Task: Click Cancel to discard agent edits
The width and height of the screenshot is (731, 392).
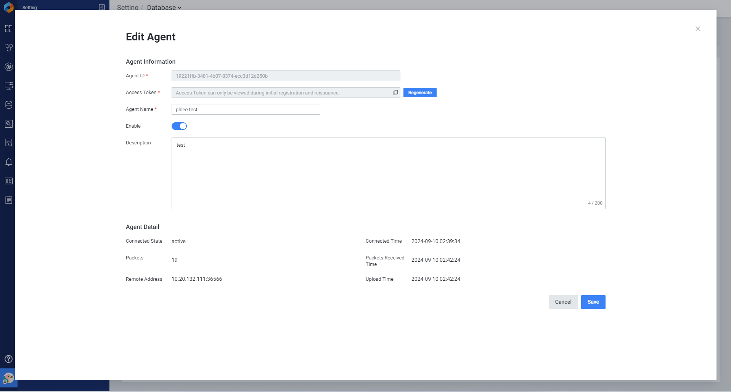Action: tap(563, 302)
